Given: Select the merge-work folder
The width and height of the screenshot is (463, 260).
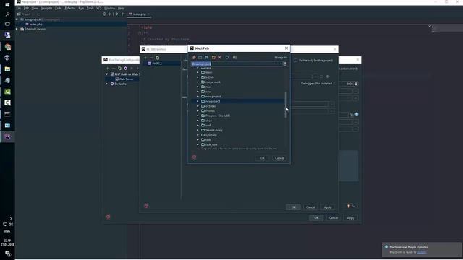Looking at the screenshot, I should (x=213, y=82).
